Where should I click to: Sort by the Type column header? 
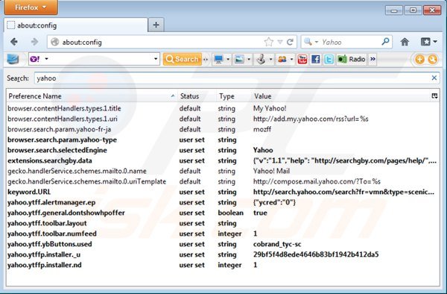point(234,96)
